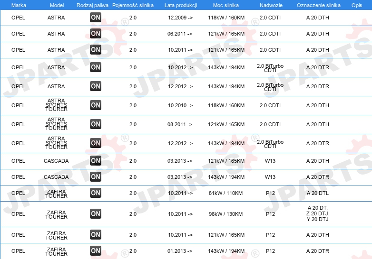Click ON icon in Cascada 143kW row
This screenshot has height=259, width=372.
tap(96, 176)
